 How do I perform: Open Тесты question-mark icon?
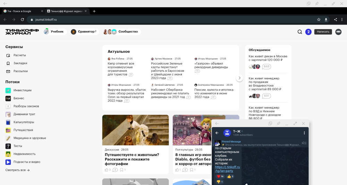coord(8,146)
